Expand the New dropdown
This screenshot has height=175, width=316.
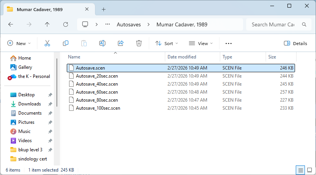19,44
